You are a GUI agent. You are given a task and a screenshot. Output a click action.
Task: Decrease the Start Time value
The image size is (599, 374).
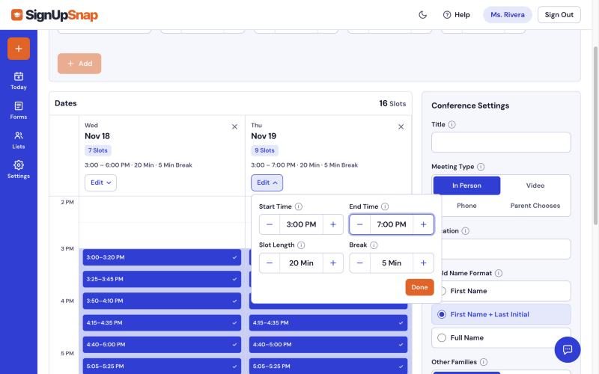(x=270, y=224)
